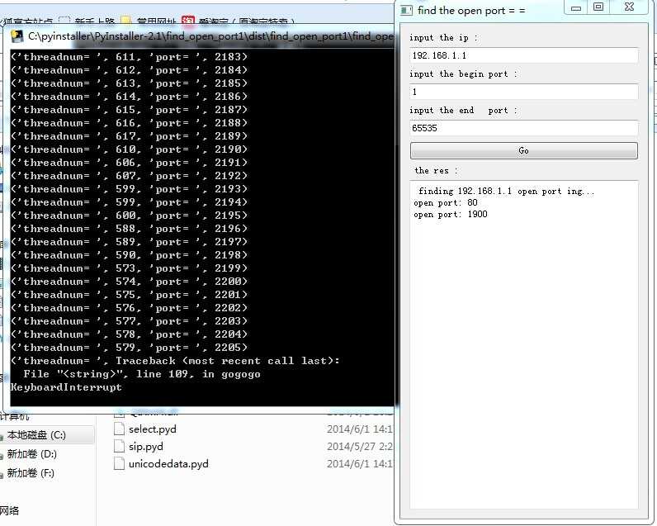
Task: Click the 'open port: 1900' result line
Action: [x=451, y=214]
